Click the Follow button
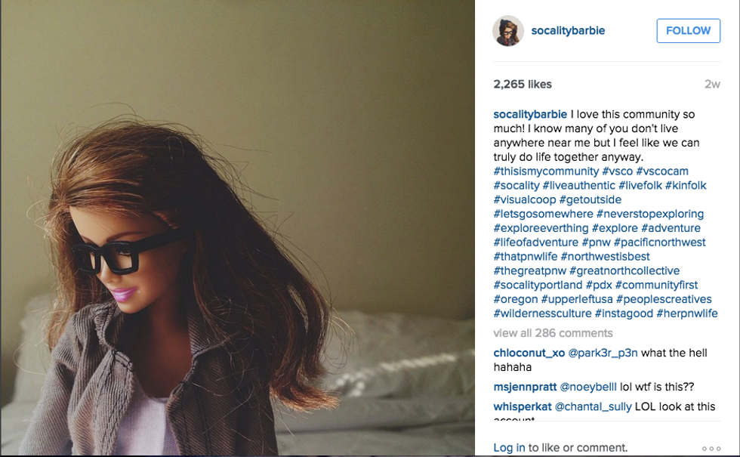The width and height of the screenshot is (740, 457). coord(688,31)
